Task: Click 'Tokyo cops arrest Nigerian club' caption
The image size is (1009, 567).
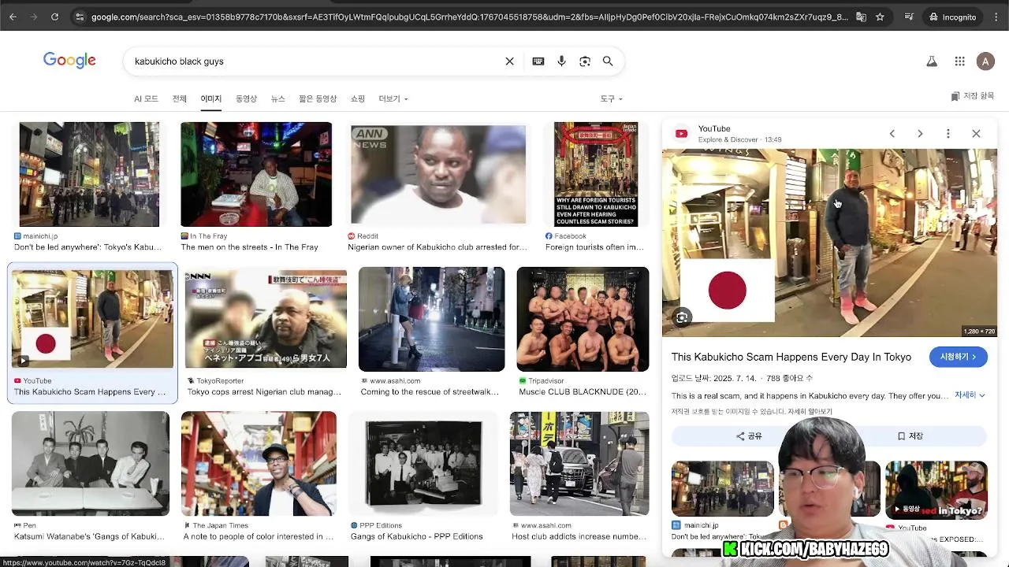Action: tap(264, 392)
